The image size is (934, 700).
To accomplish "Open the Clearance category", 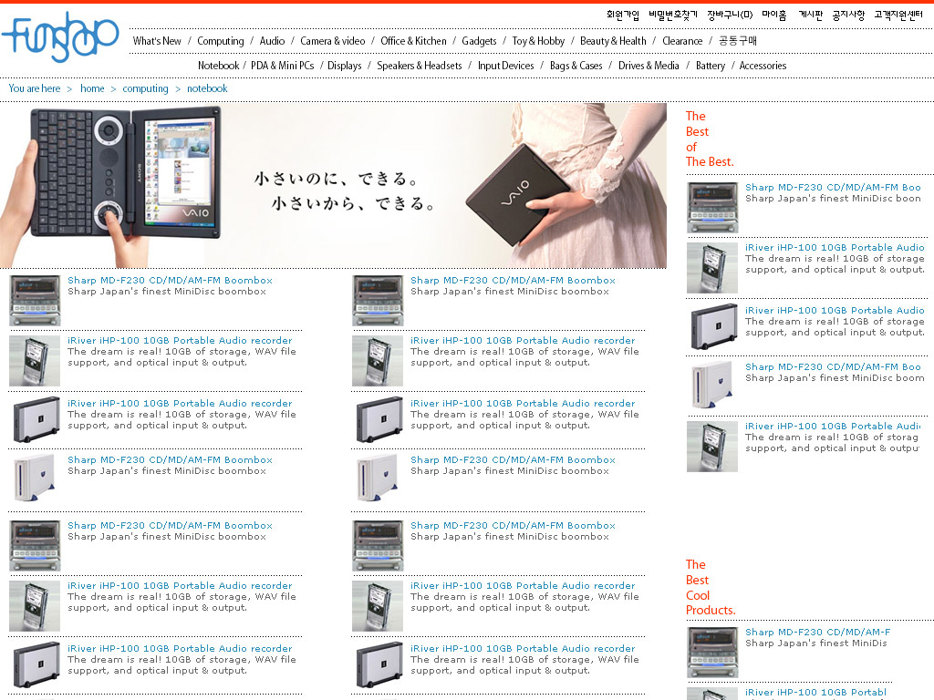I will [x=682, y=41].
